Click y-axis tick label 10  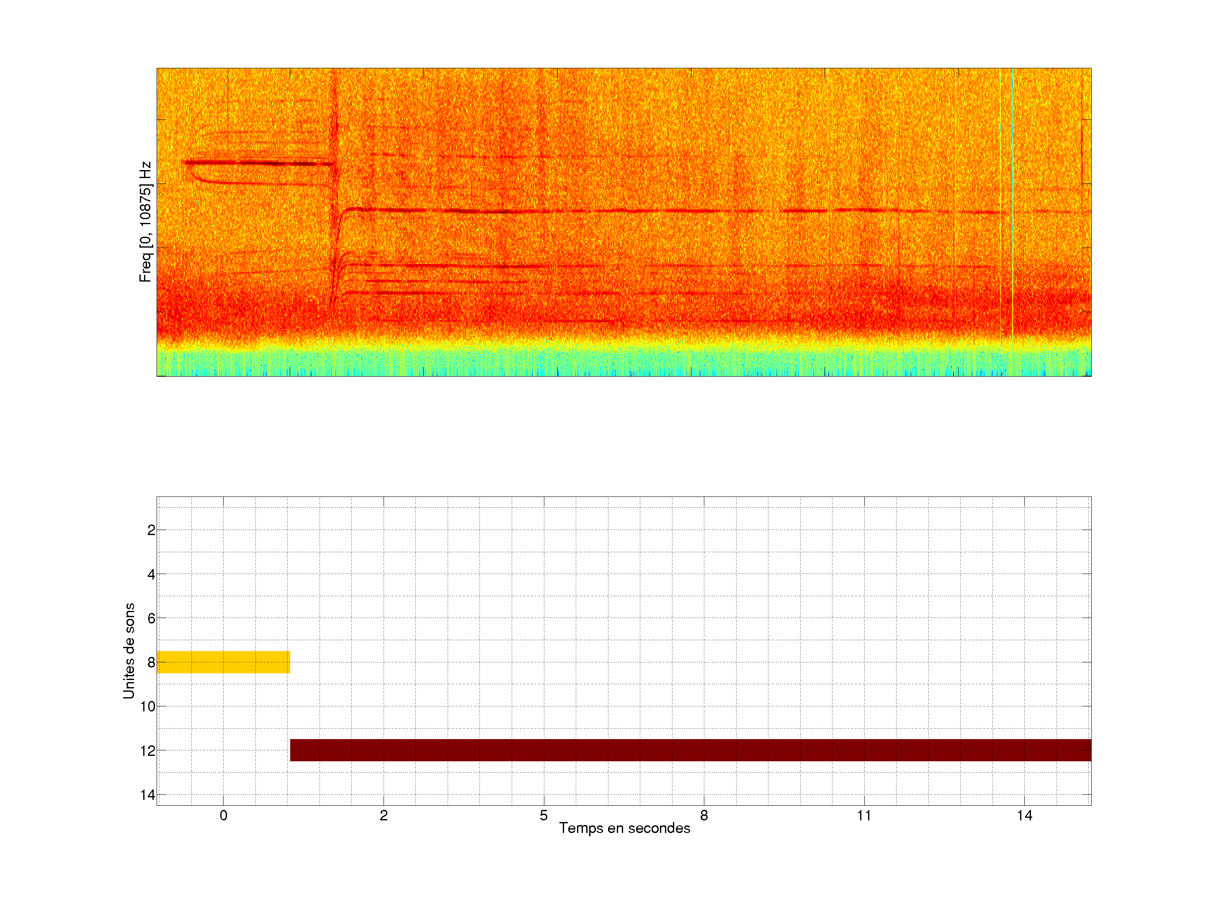coord(148,706)
